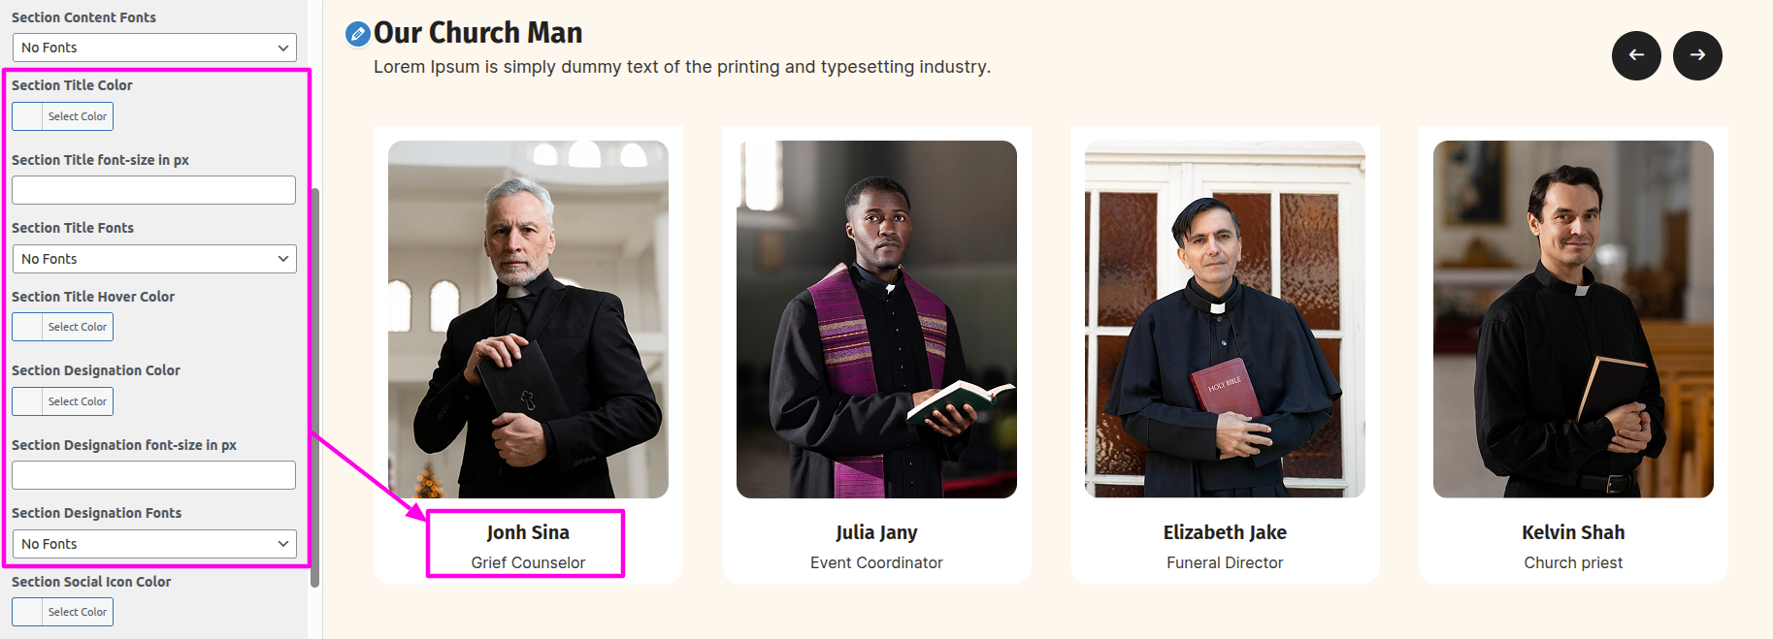Click Kelvin Shah's photo

point(1573,319)
